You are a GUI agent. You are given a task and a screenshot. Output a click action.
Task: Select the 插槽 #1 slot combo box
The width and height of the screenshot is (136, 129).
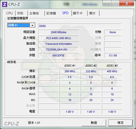(x=21, y=25)
